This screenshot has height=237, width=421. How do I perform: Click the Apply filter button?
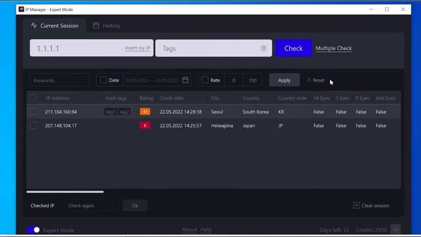click(x=284, y=80)
